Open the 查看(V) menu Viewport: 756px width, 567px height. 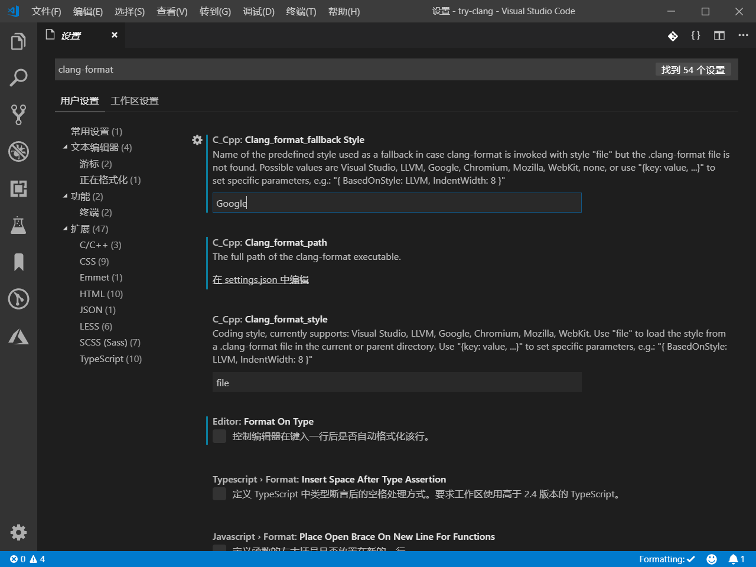point(172,11)
